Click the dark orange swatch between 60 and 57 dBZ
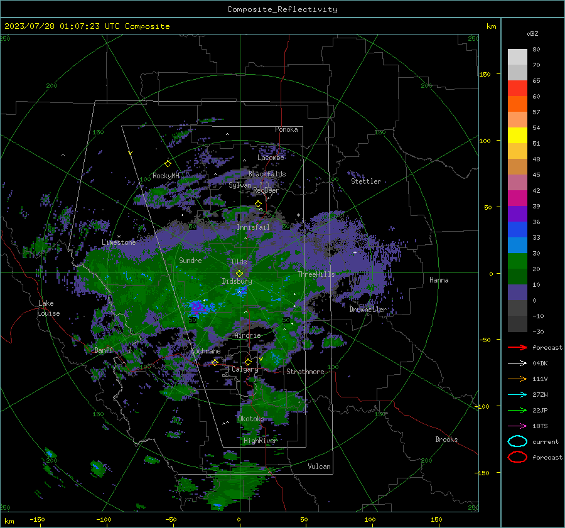Image resolution: width=565 pixels, height=528 pixels. (x=517, y=104)
